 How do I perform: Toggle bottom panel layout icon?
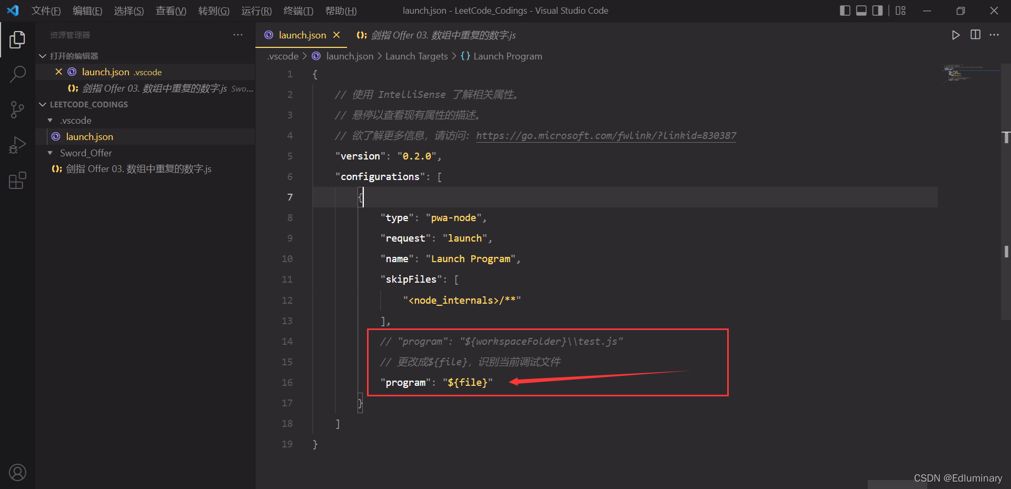tap(861, 11)
